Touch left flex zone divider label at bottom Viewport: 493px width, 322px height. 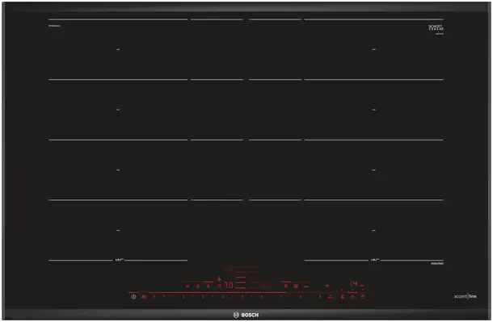[119, 260]
